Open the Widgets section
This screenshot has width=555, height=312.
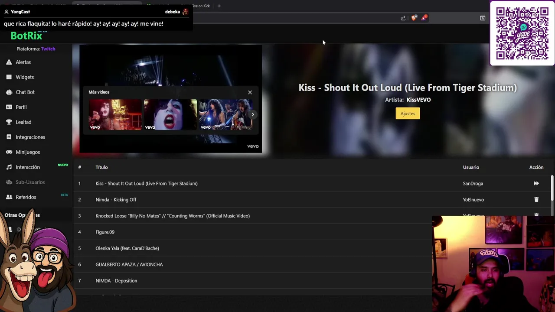tap(25, 77)
